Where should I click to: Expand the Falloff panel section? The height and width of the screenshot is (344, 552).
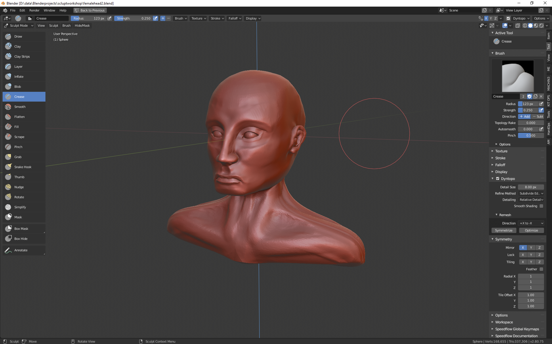[x=500, y=165]
